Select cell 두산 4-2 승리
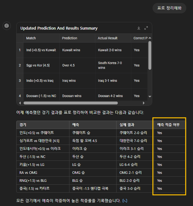This screenshot has width=193, height=206. (x=135, y=157)
